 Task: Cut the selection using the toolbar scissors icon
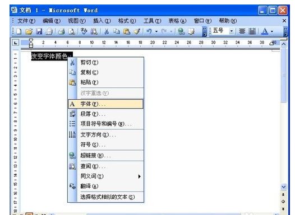(x=107, y=31)
